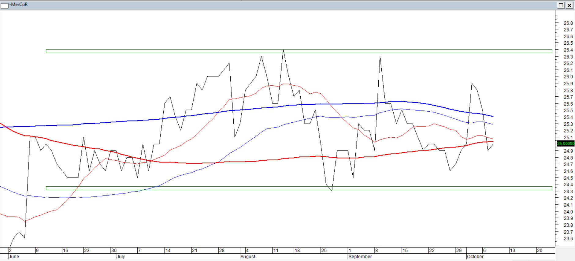Click the 26.8 price axis label

[568, 23]
